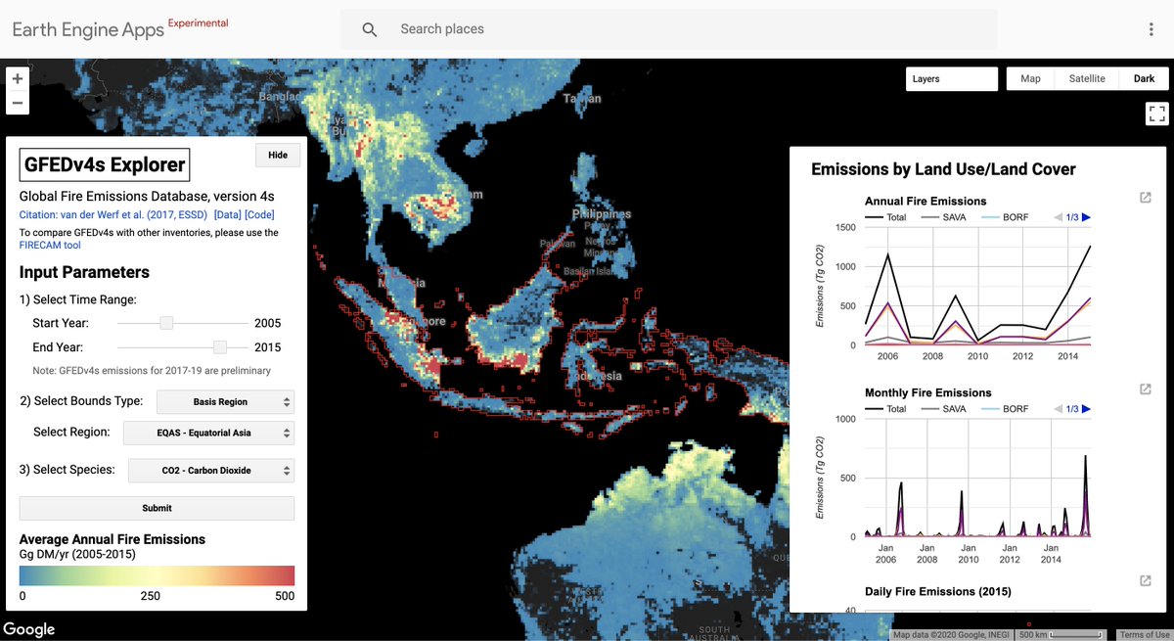Screen dimensions: 1174x641
Task: Click the Submit button
Action: (157, 508)
